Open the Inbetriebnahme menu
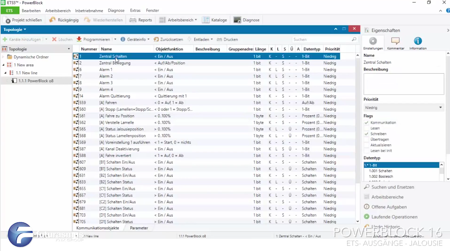 coord(89,11)
